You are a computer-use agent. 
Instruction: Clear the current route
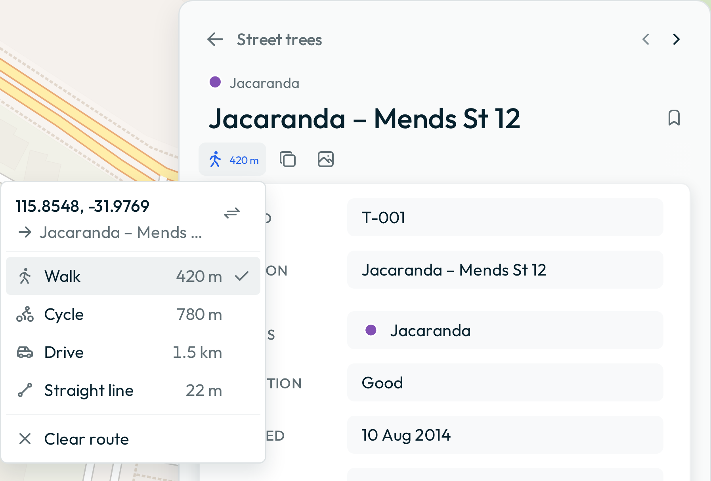[x=133, y=439]
